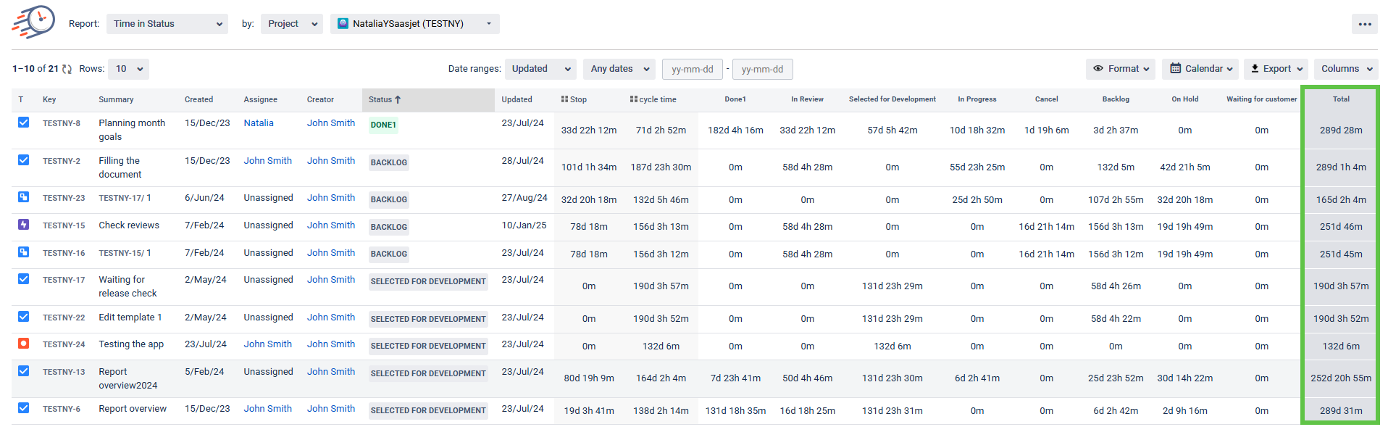Expand the Report type dropdown
This screenshot has width=1388, height=448.
(167, 24)
